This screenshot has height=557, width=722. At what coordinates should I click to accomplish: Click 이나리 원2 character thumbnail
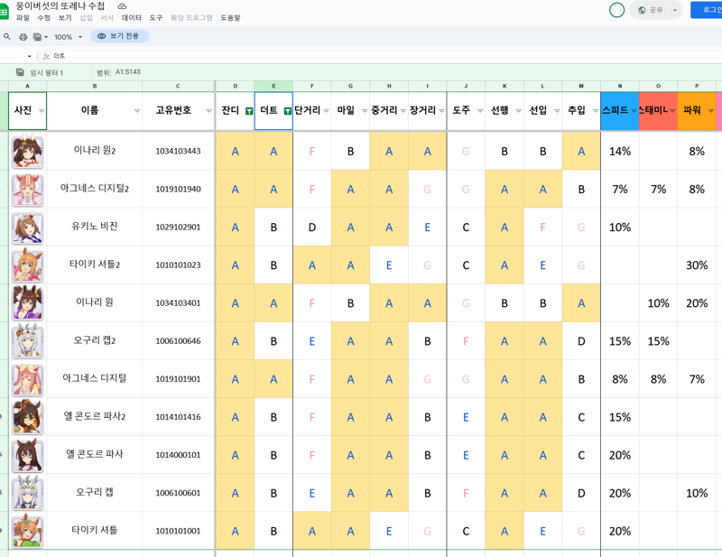pyautogui.click(x=28, y=152)
